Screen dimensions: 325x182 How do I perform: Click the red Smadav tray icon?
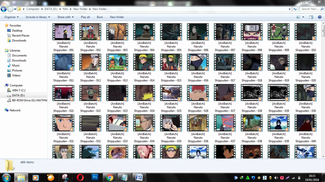tap(282, 178)
